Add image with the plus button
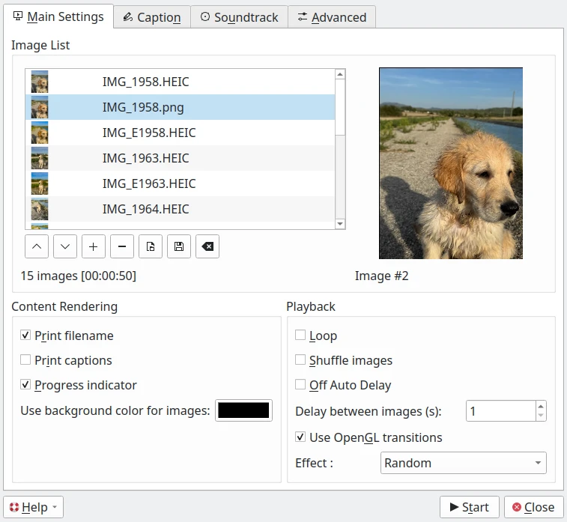Viewport: 567px width, 522px height. (x=94, y=246)
